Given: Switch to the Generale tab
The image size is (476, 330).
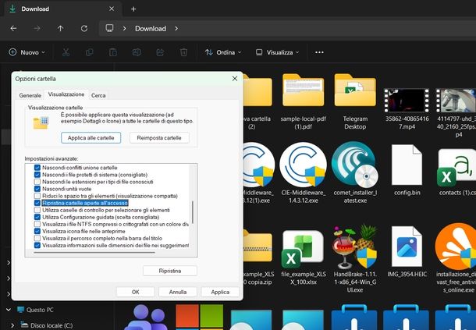Looking at the screenshot, I should point(30,95).
